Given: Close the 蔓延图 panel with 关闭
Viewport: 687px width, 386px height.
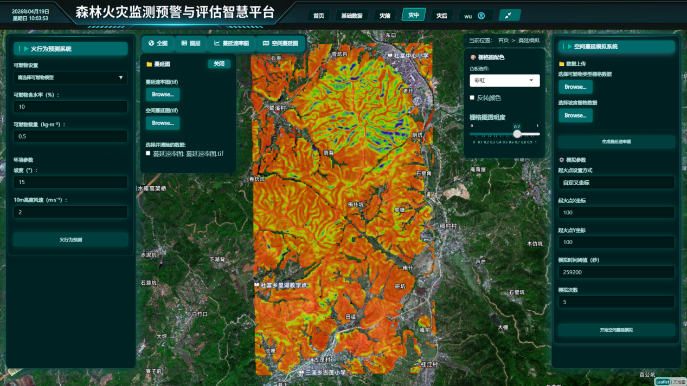Looking at the screenshot, I should click(219, 64).
